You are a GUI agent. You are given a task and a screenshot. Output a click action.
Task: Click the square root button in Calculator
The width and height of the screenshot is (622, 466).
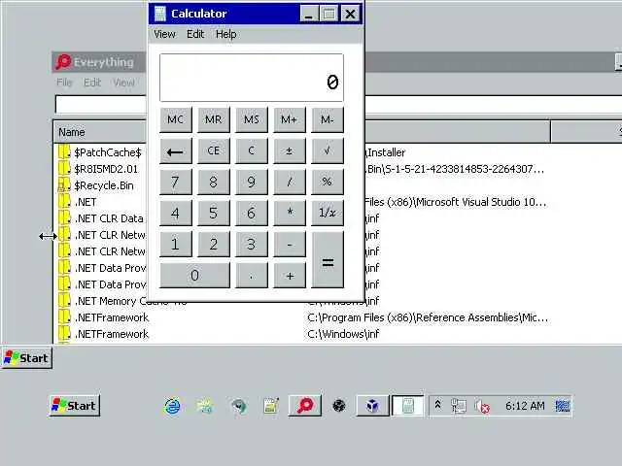click(328, 151)
